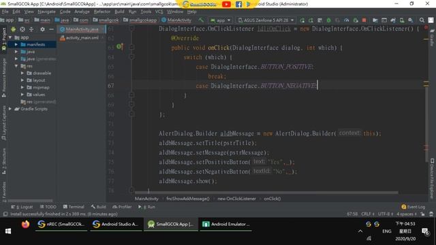
Task: Click the Android view icon in Project panel
Action: point(13,29)
